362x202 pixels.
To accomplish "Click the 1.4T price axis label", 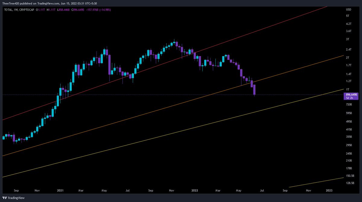I will 348,74.
